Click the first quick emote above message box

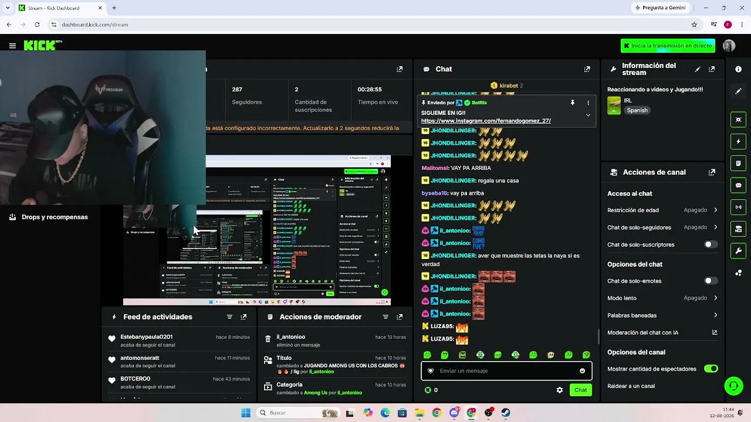pyautogui.click(x=427, y=355)
